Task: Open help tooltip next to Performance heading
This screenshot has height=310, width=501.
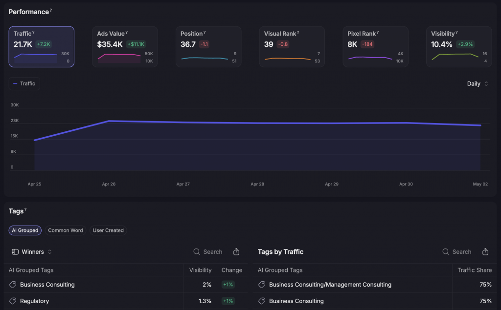Action: [x=51, y=10]
